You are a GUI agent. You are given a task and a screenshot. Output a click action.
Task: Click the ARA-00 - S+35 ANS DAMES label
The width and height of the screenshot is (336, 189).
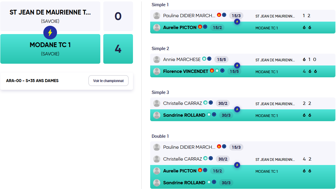point(32,81)
